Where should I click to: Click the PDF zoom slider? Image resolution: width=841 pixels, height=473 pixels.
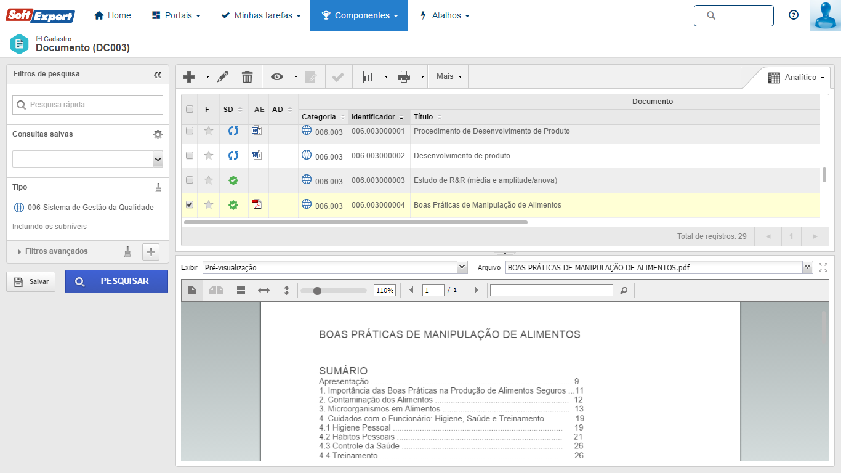tap(318, 291)
